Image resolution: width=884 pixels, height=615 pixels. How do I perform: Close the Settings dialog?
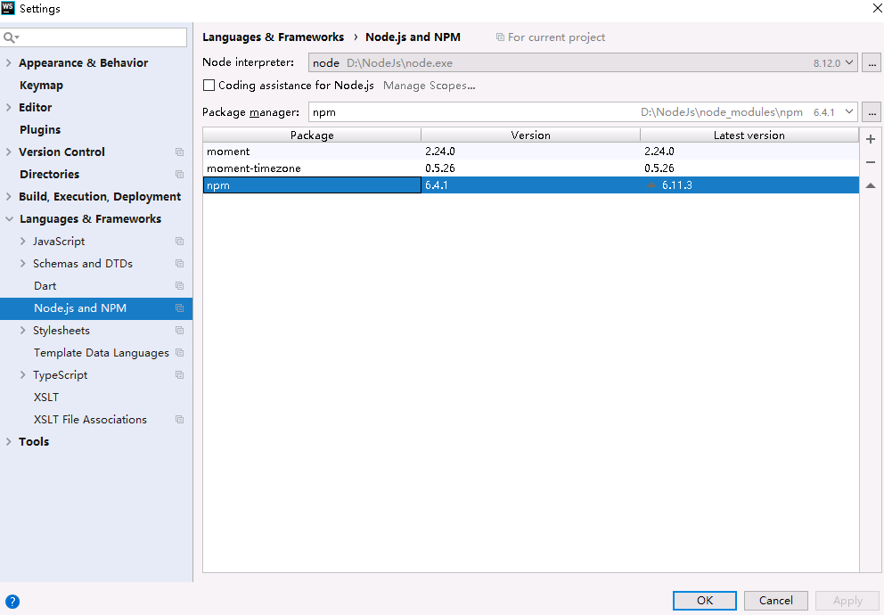(x=877, y=8)
